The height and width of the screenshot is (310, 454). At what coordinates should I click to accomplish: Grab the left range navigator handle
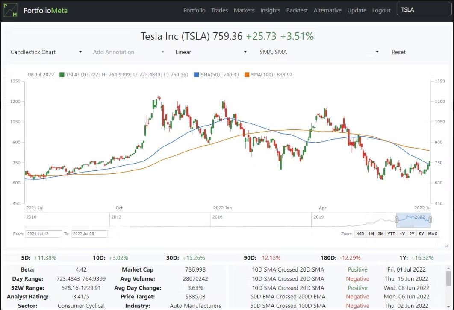pos(397,220)
